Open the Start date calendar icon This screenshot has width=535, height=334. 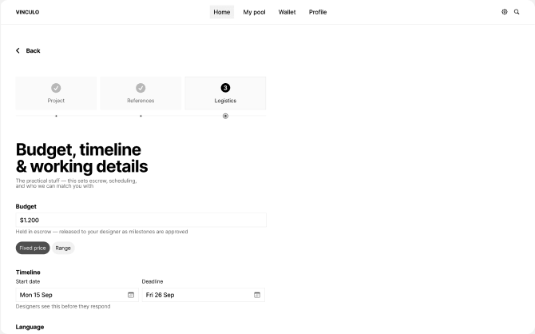(131, 295)
